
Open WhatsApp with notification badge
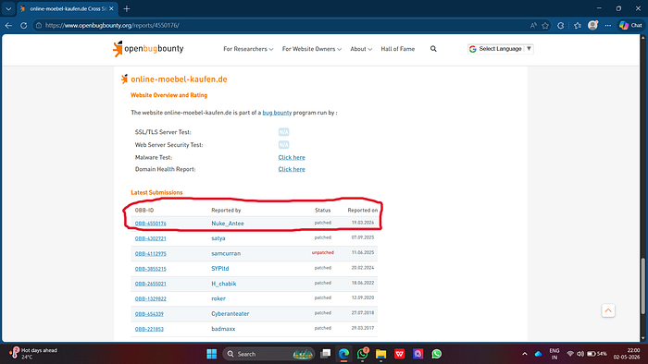(x=363, y=354)
